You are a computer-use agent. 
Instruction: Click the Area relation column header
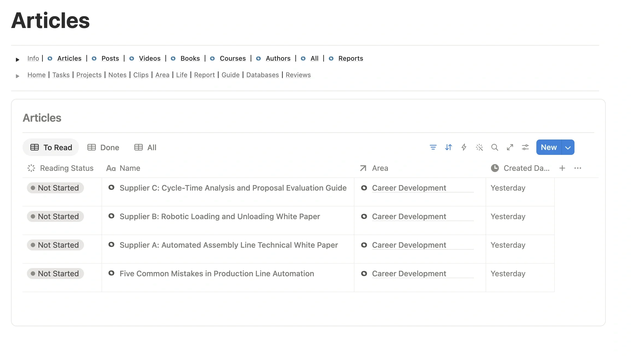(374, 168)
